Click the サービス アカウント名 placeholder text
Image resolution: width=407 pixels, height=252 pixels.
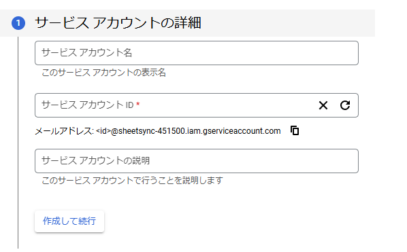pos(86,52)
